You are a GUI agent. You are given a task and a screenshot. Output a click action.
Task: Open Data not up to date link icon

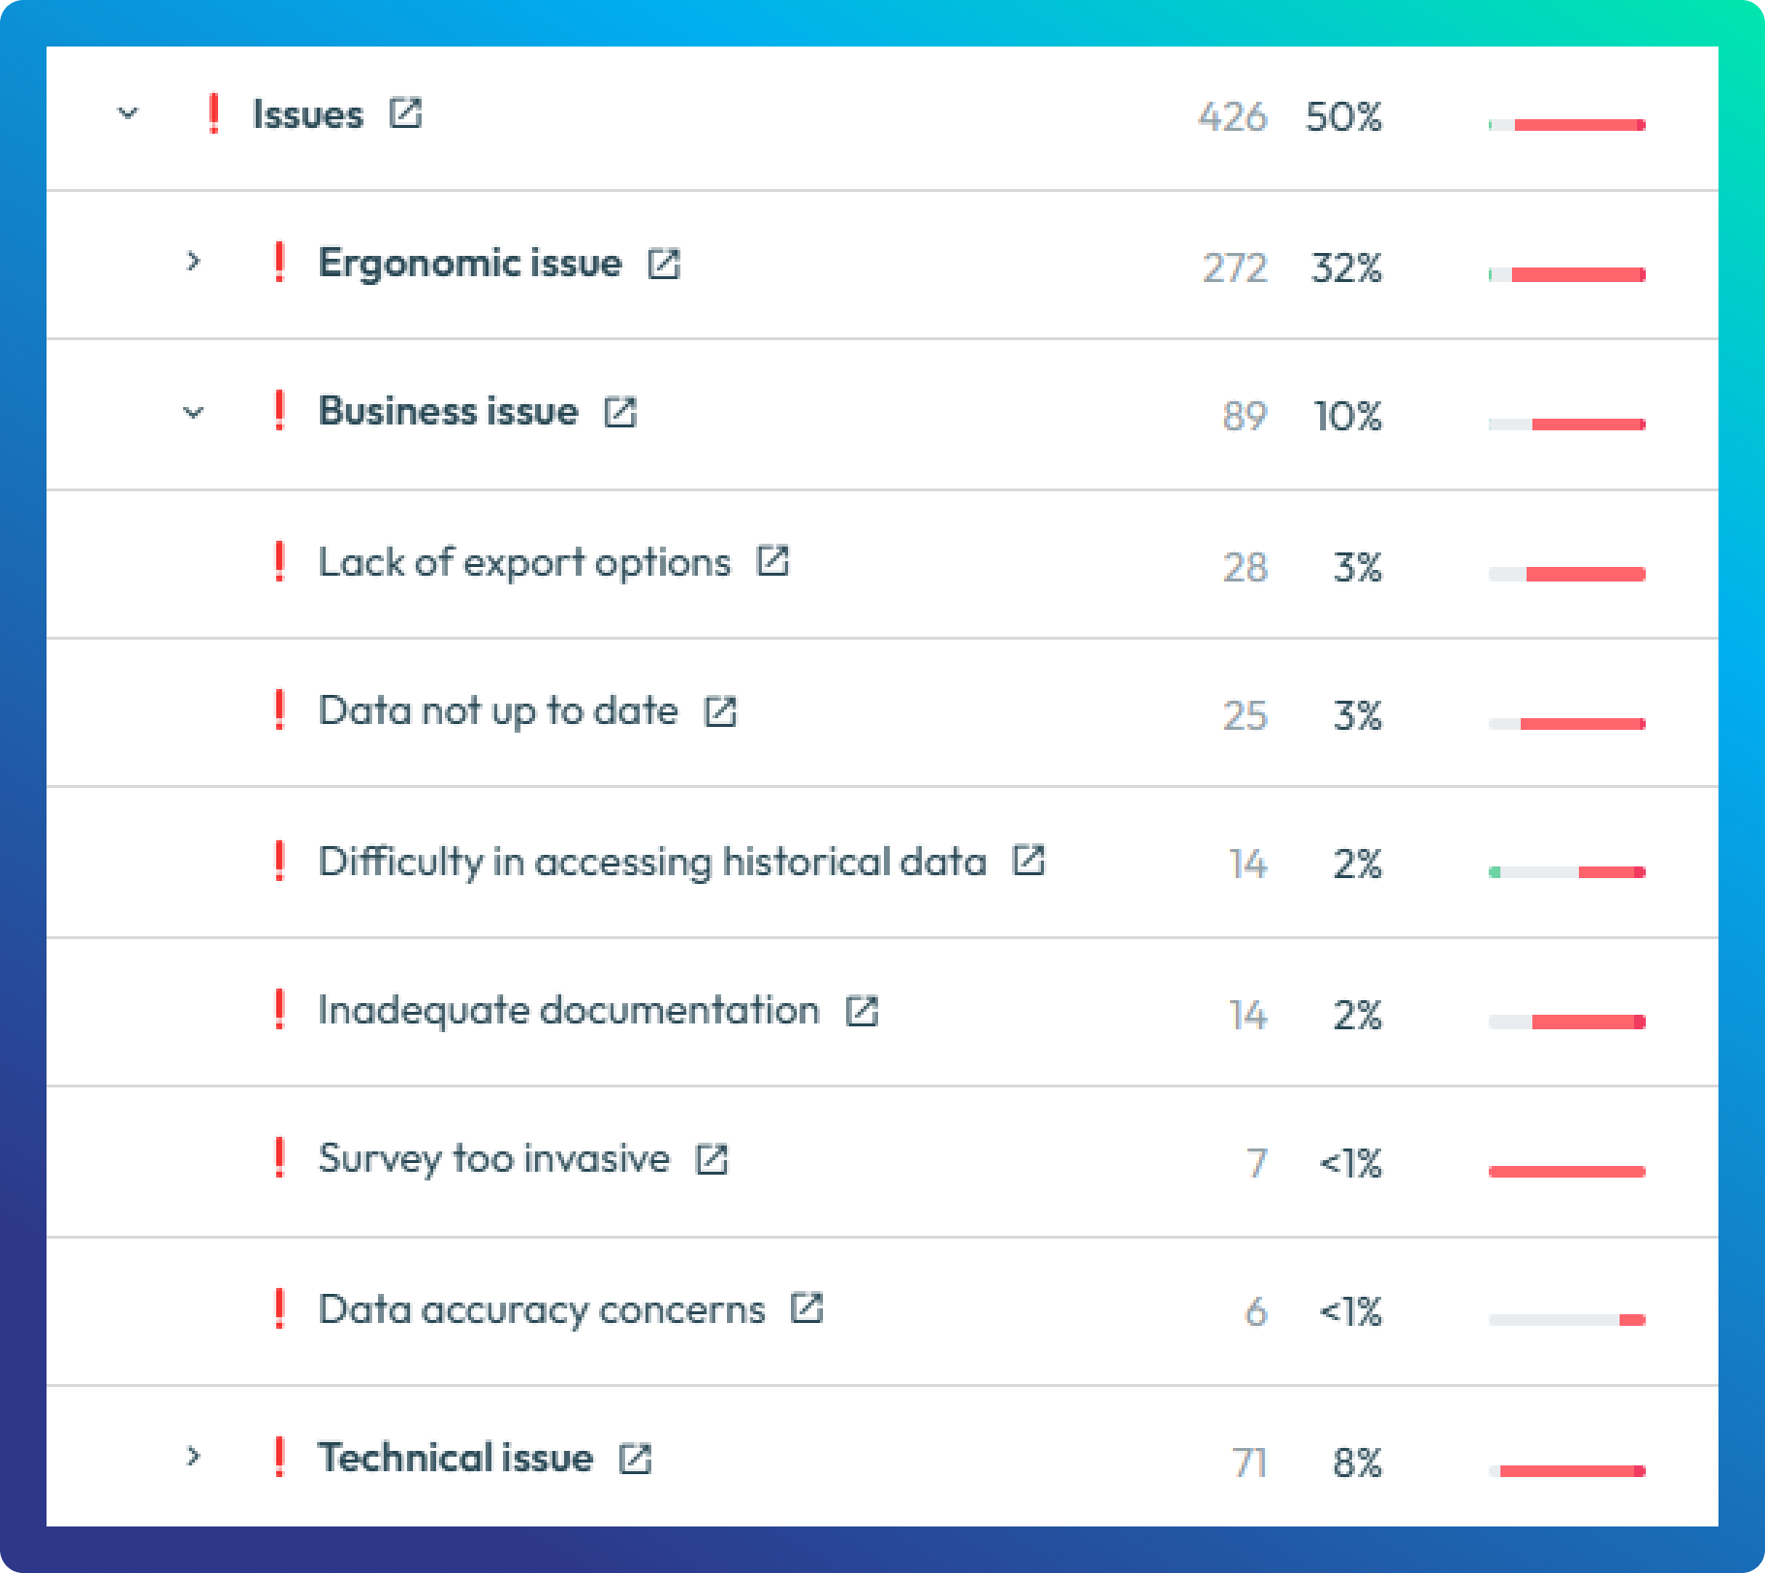720,711
